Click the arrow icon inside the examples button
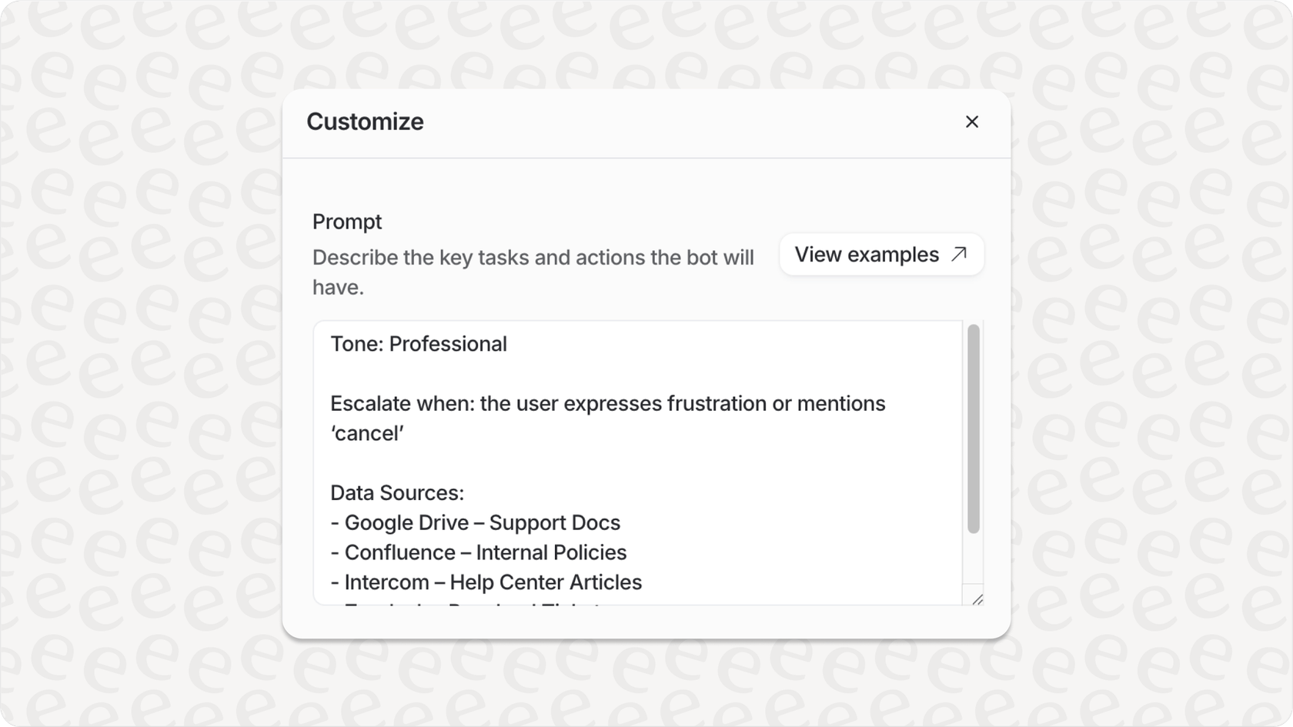1293x727 pixels. pyautogui.click(x=957, y=254)
